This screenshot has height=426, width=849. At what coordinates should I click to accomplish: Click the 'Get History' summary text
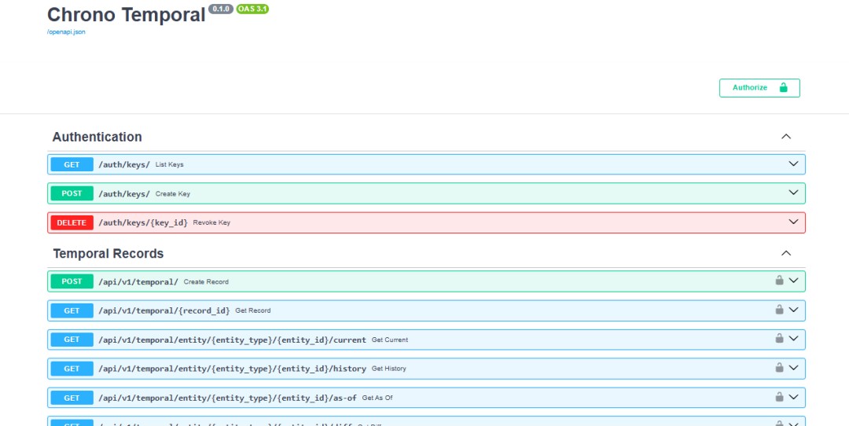[x=389, y=369]
